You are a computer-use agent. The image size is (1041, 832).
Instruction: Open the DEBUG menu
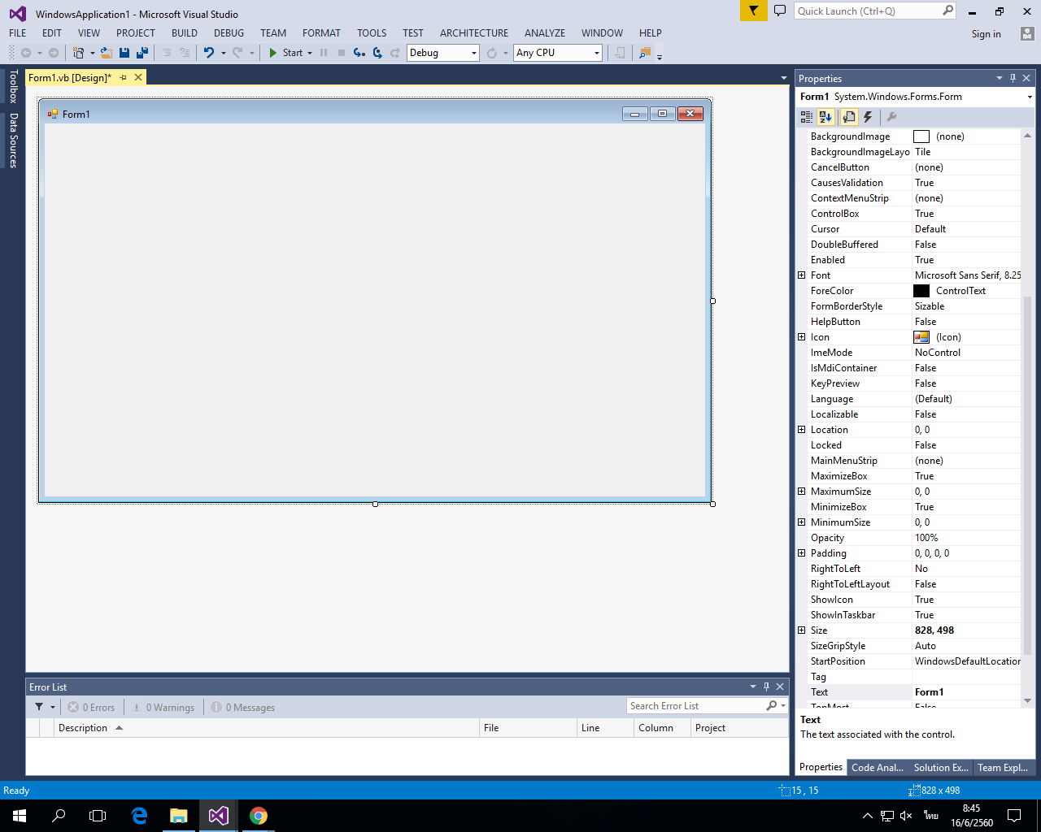pyautogui.click(x=229, y=33)
